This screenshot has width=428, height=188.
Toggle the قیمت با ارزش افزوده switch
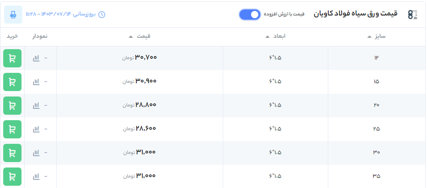(x=250, y=15)
